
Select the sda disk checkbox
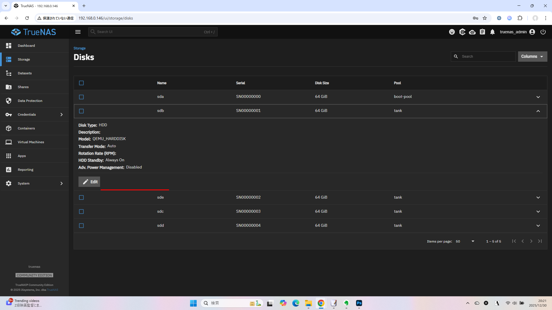point(81,97)
